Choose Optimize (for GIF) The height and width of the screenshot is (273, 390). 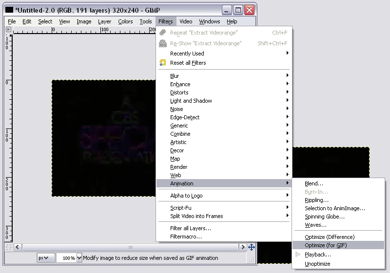click(x=338, y=245)
